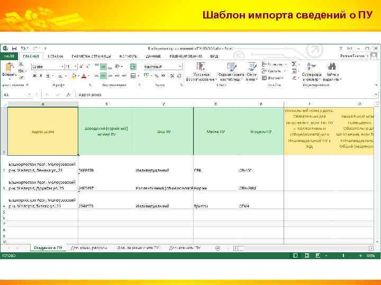Image resolution: width=381 pixels, height=285 pixels.
Task: Click the Format Painter brush icon
Action: coord(21,78)
